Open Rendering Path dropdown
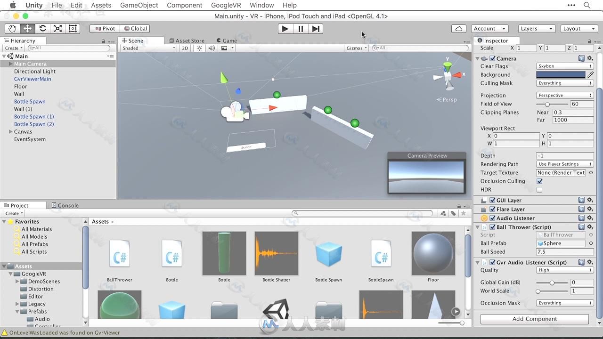This screenshot has height=339, width=603. (565, 164)
